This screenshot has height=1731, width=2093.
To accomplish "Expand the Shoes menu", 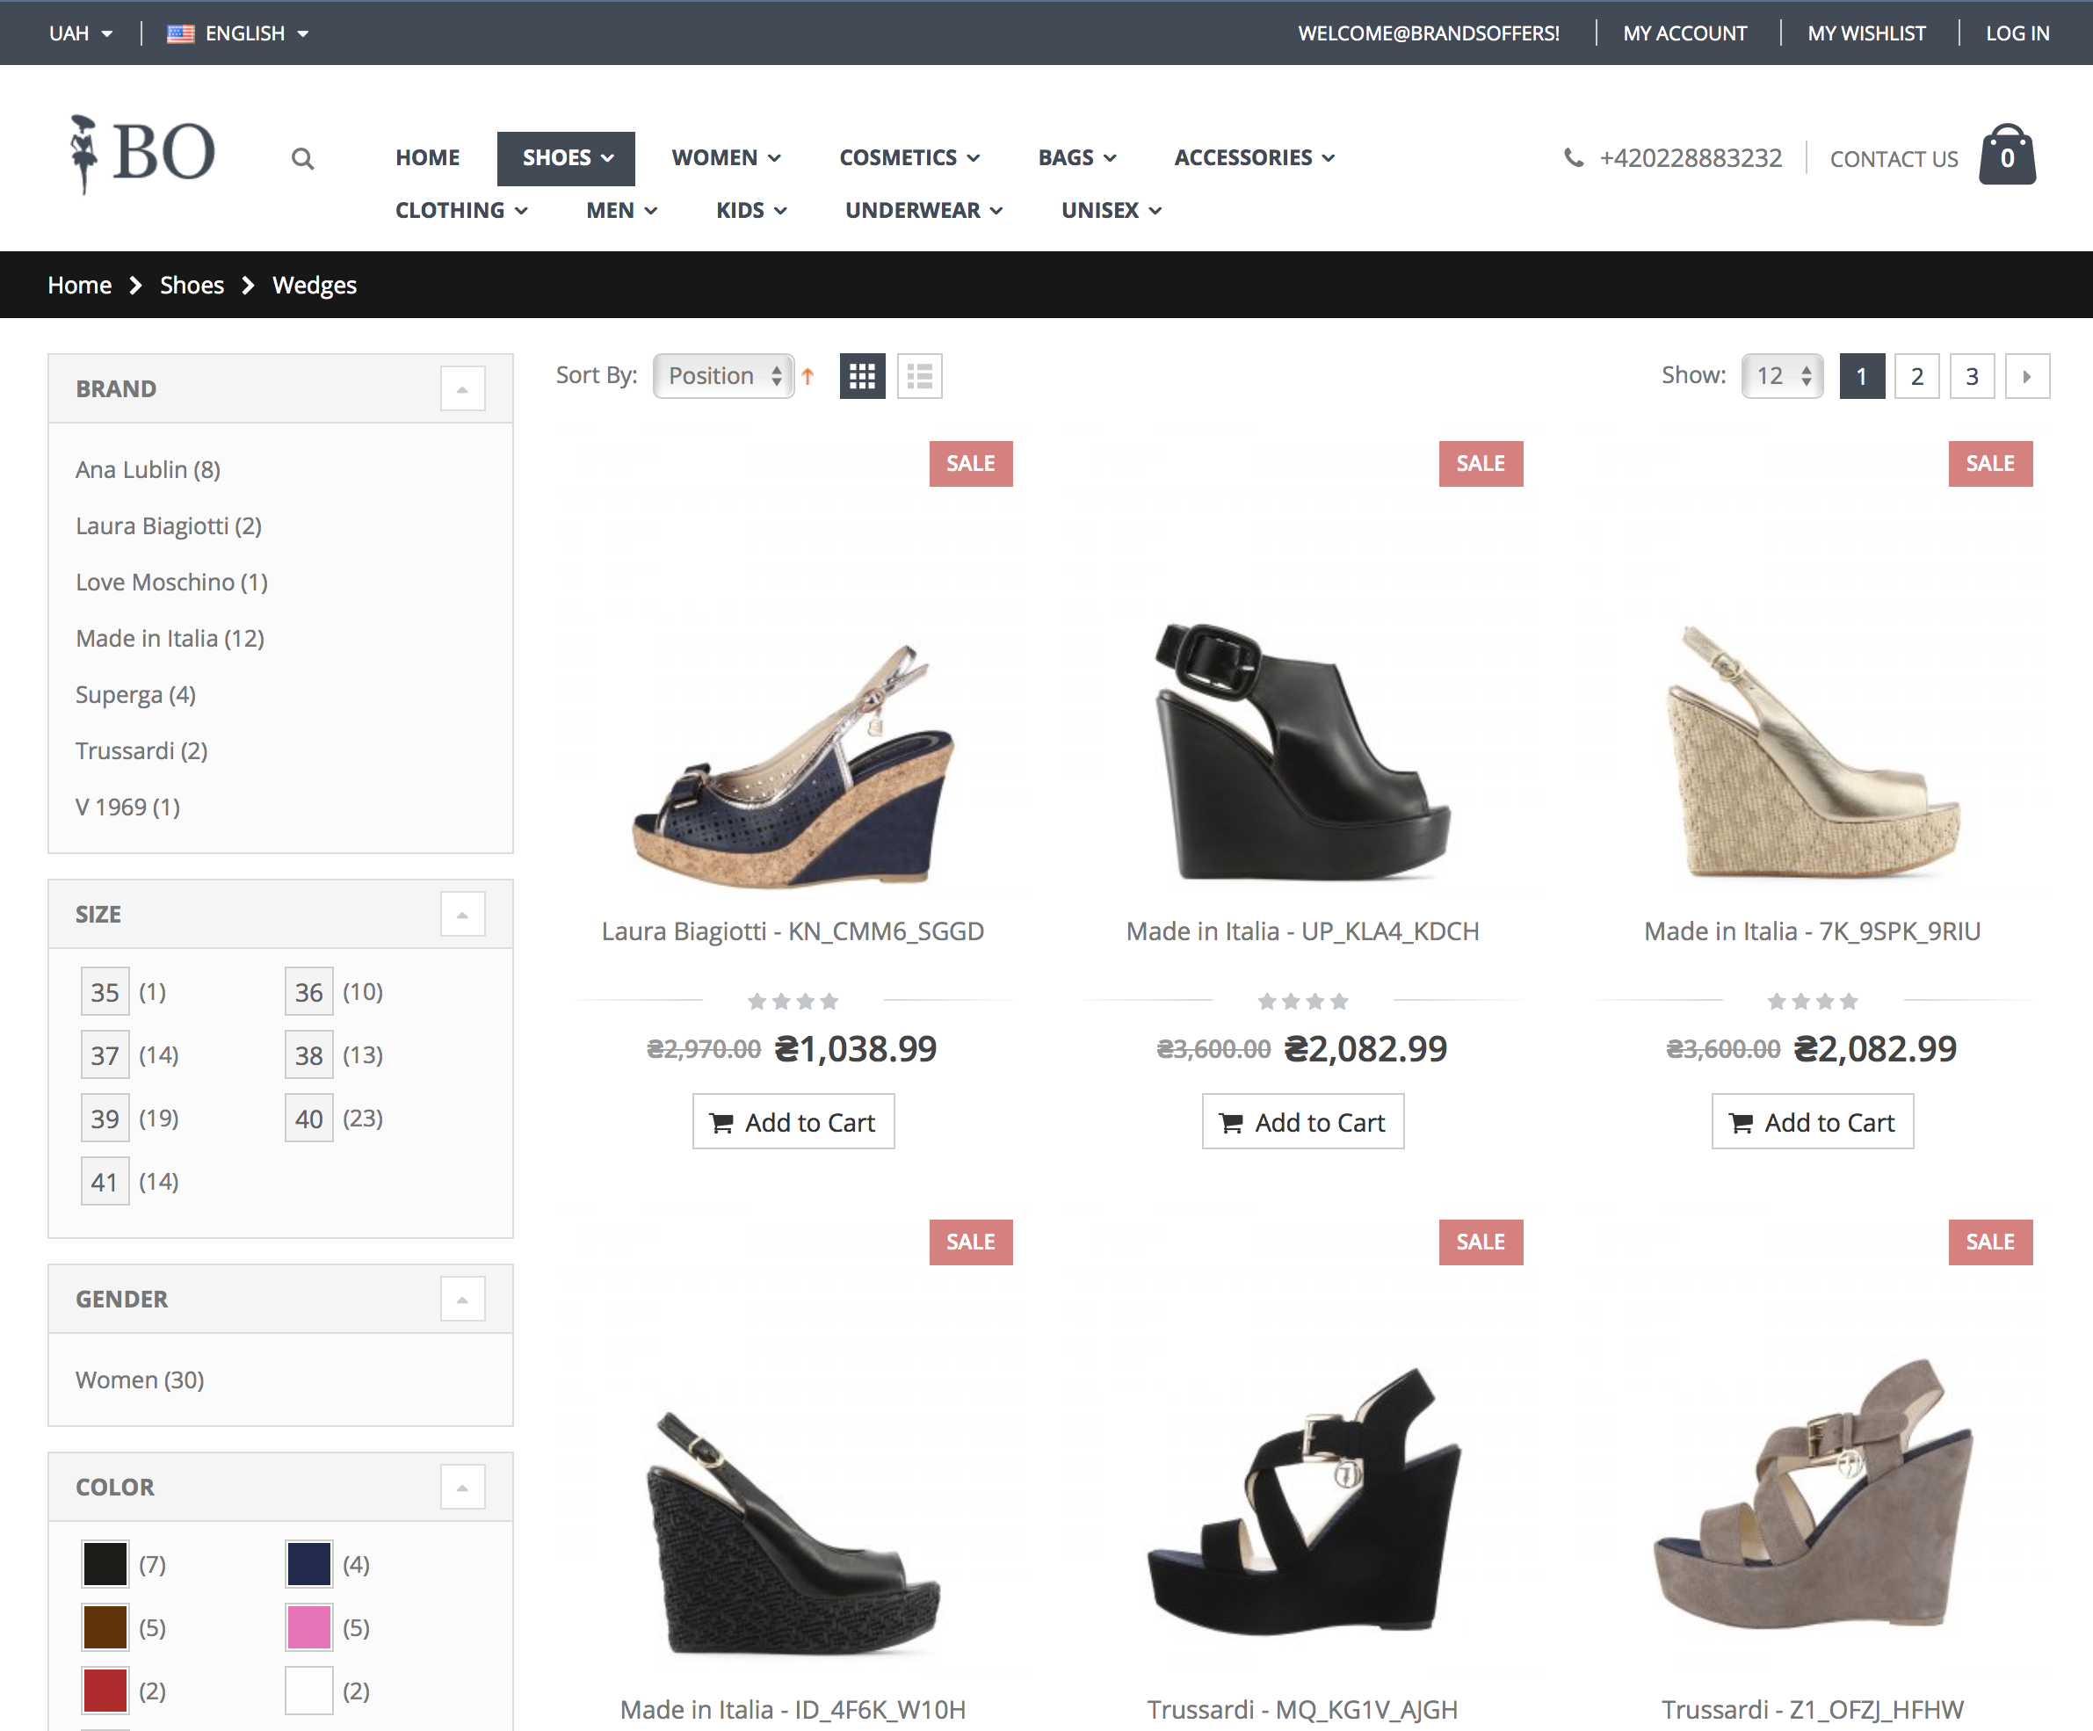I will pos(566,158).
